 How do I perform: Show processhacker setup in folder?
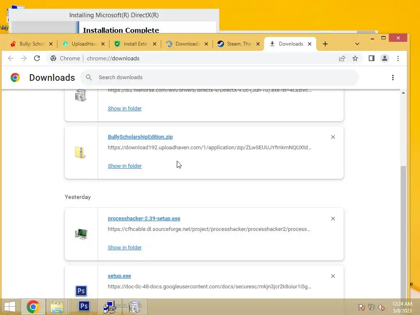point(125,248)
